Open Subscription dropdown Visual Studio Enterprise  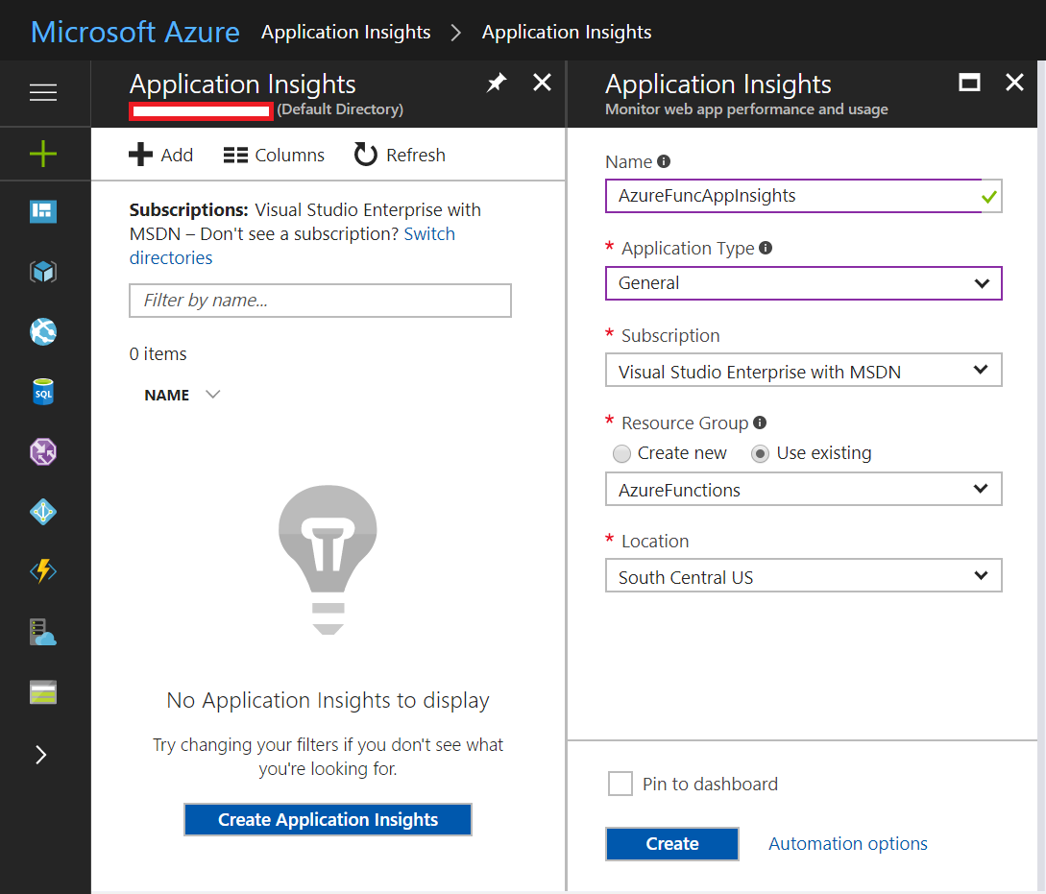coord(803,371)
